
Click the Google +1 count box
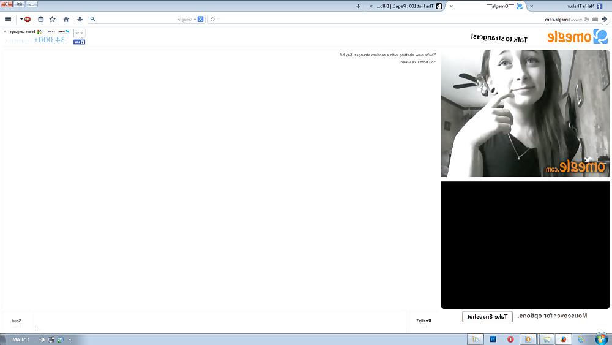click(x=79, y=33)
